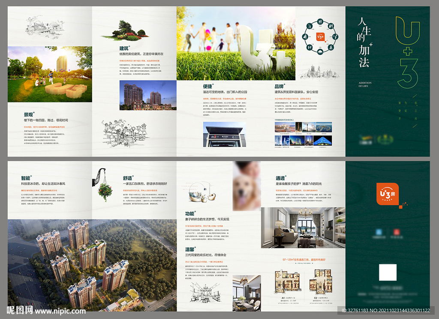Viewport: 439px width, 319px height.
Task: Click the vertical 人生的加法 title
Action: pos(364,42)
